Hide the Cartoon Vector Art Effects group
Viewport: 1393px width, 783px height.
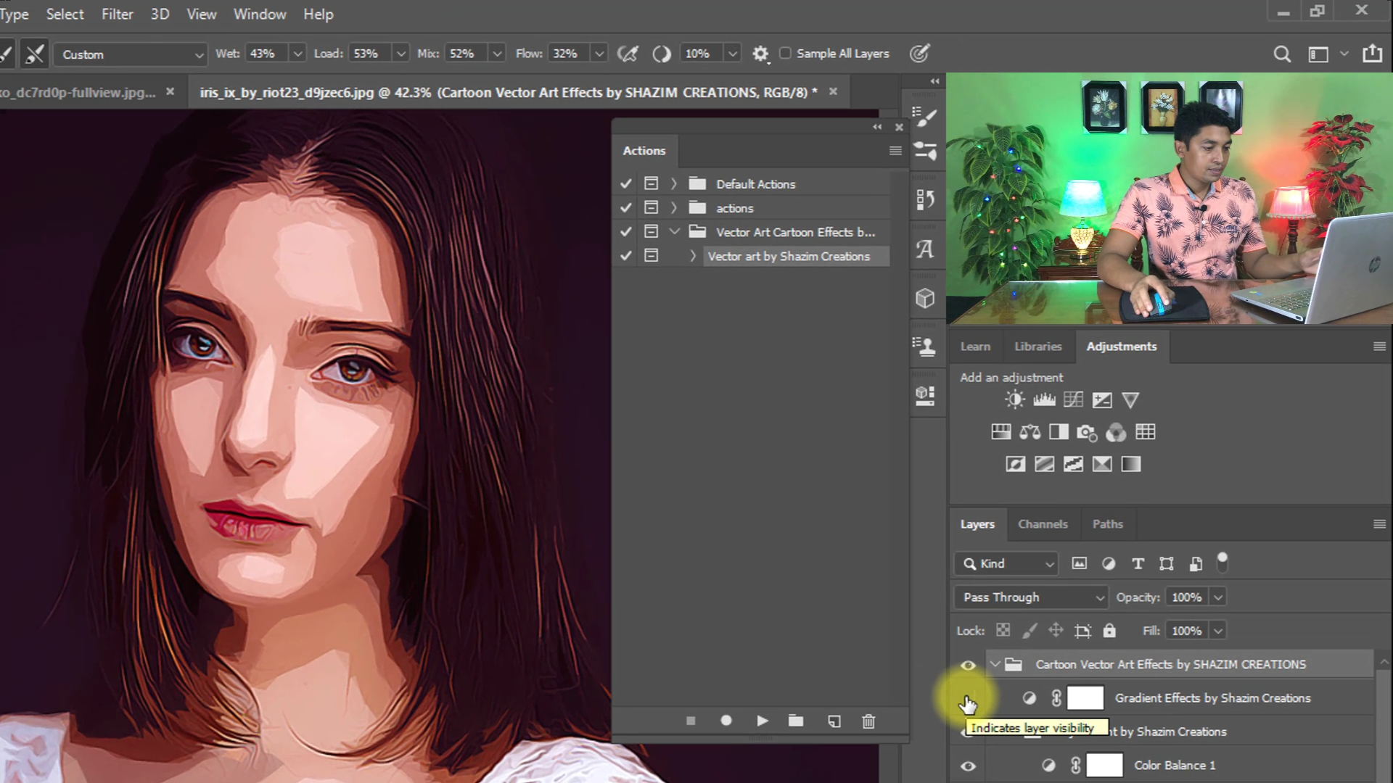tap(968, 665)
